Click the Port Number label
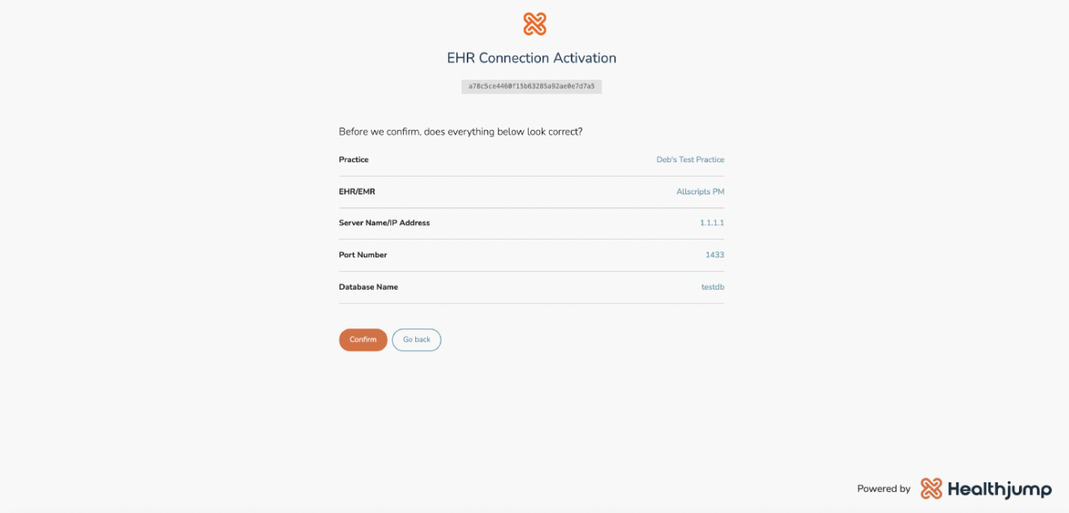 [x=363, y=255]
